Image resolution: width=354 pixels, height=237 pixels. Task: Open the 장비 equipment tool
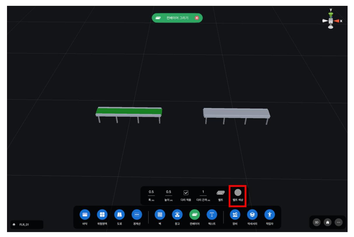tap(235, 215)
